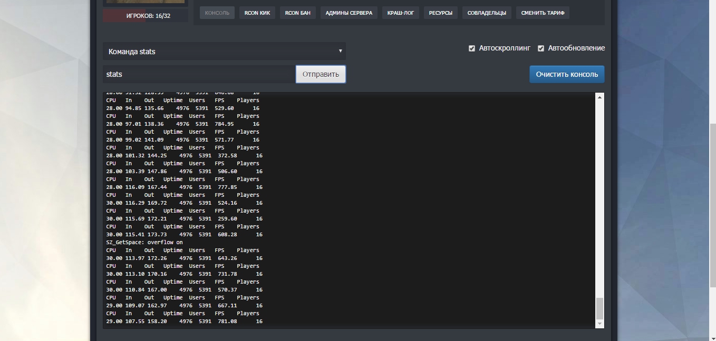716x341 pixels.
Task: Click the console scrollbar down arrow
Action: pos(599,324)
